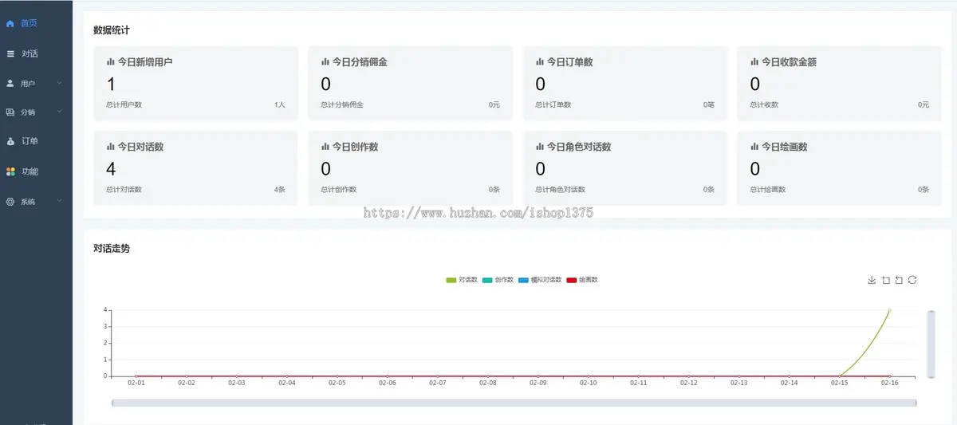Expand the 系统 submenu chevron
This screenshot has width=957, height=425.
pyautogui.click(x=59, y=201)
